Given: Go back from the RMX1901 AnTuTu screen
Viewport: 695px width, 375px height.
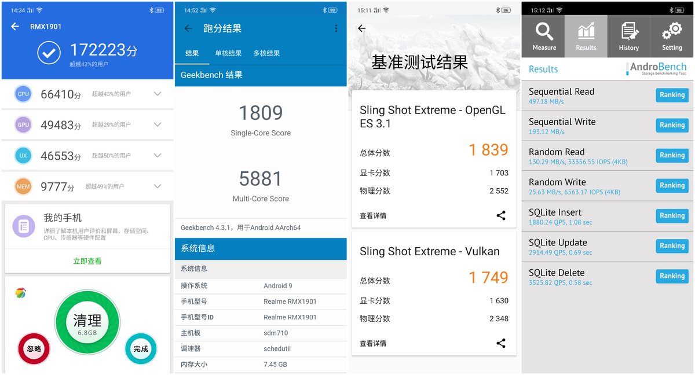Looking at the screenshot, I should pyautogui.click(x=15, y=27).
